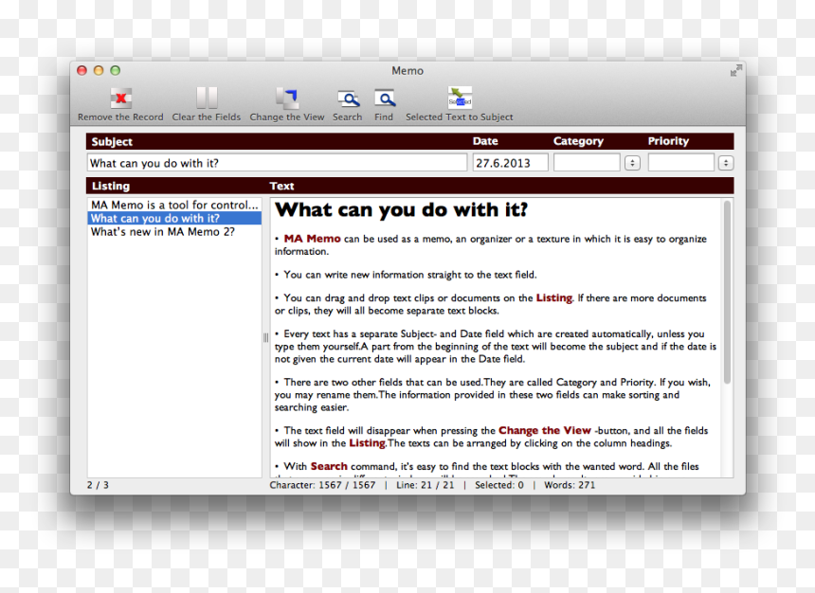
Task: Click the Date column header
Action: 485,141
